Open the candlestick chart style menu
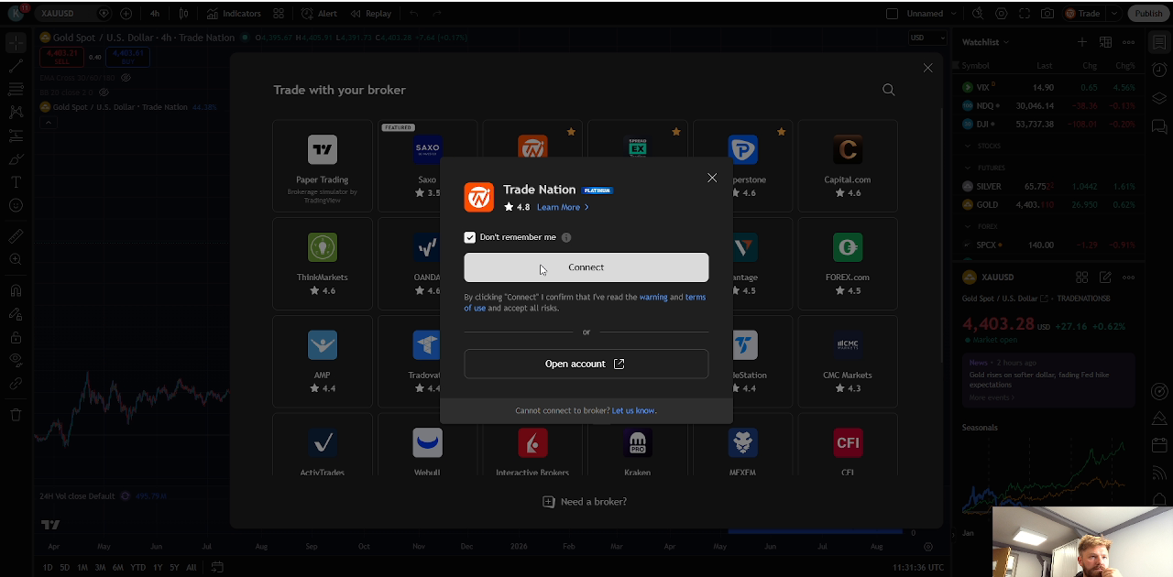Viewport: 1173px width, 577px height. (184, 14)
